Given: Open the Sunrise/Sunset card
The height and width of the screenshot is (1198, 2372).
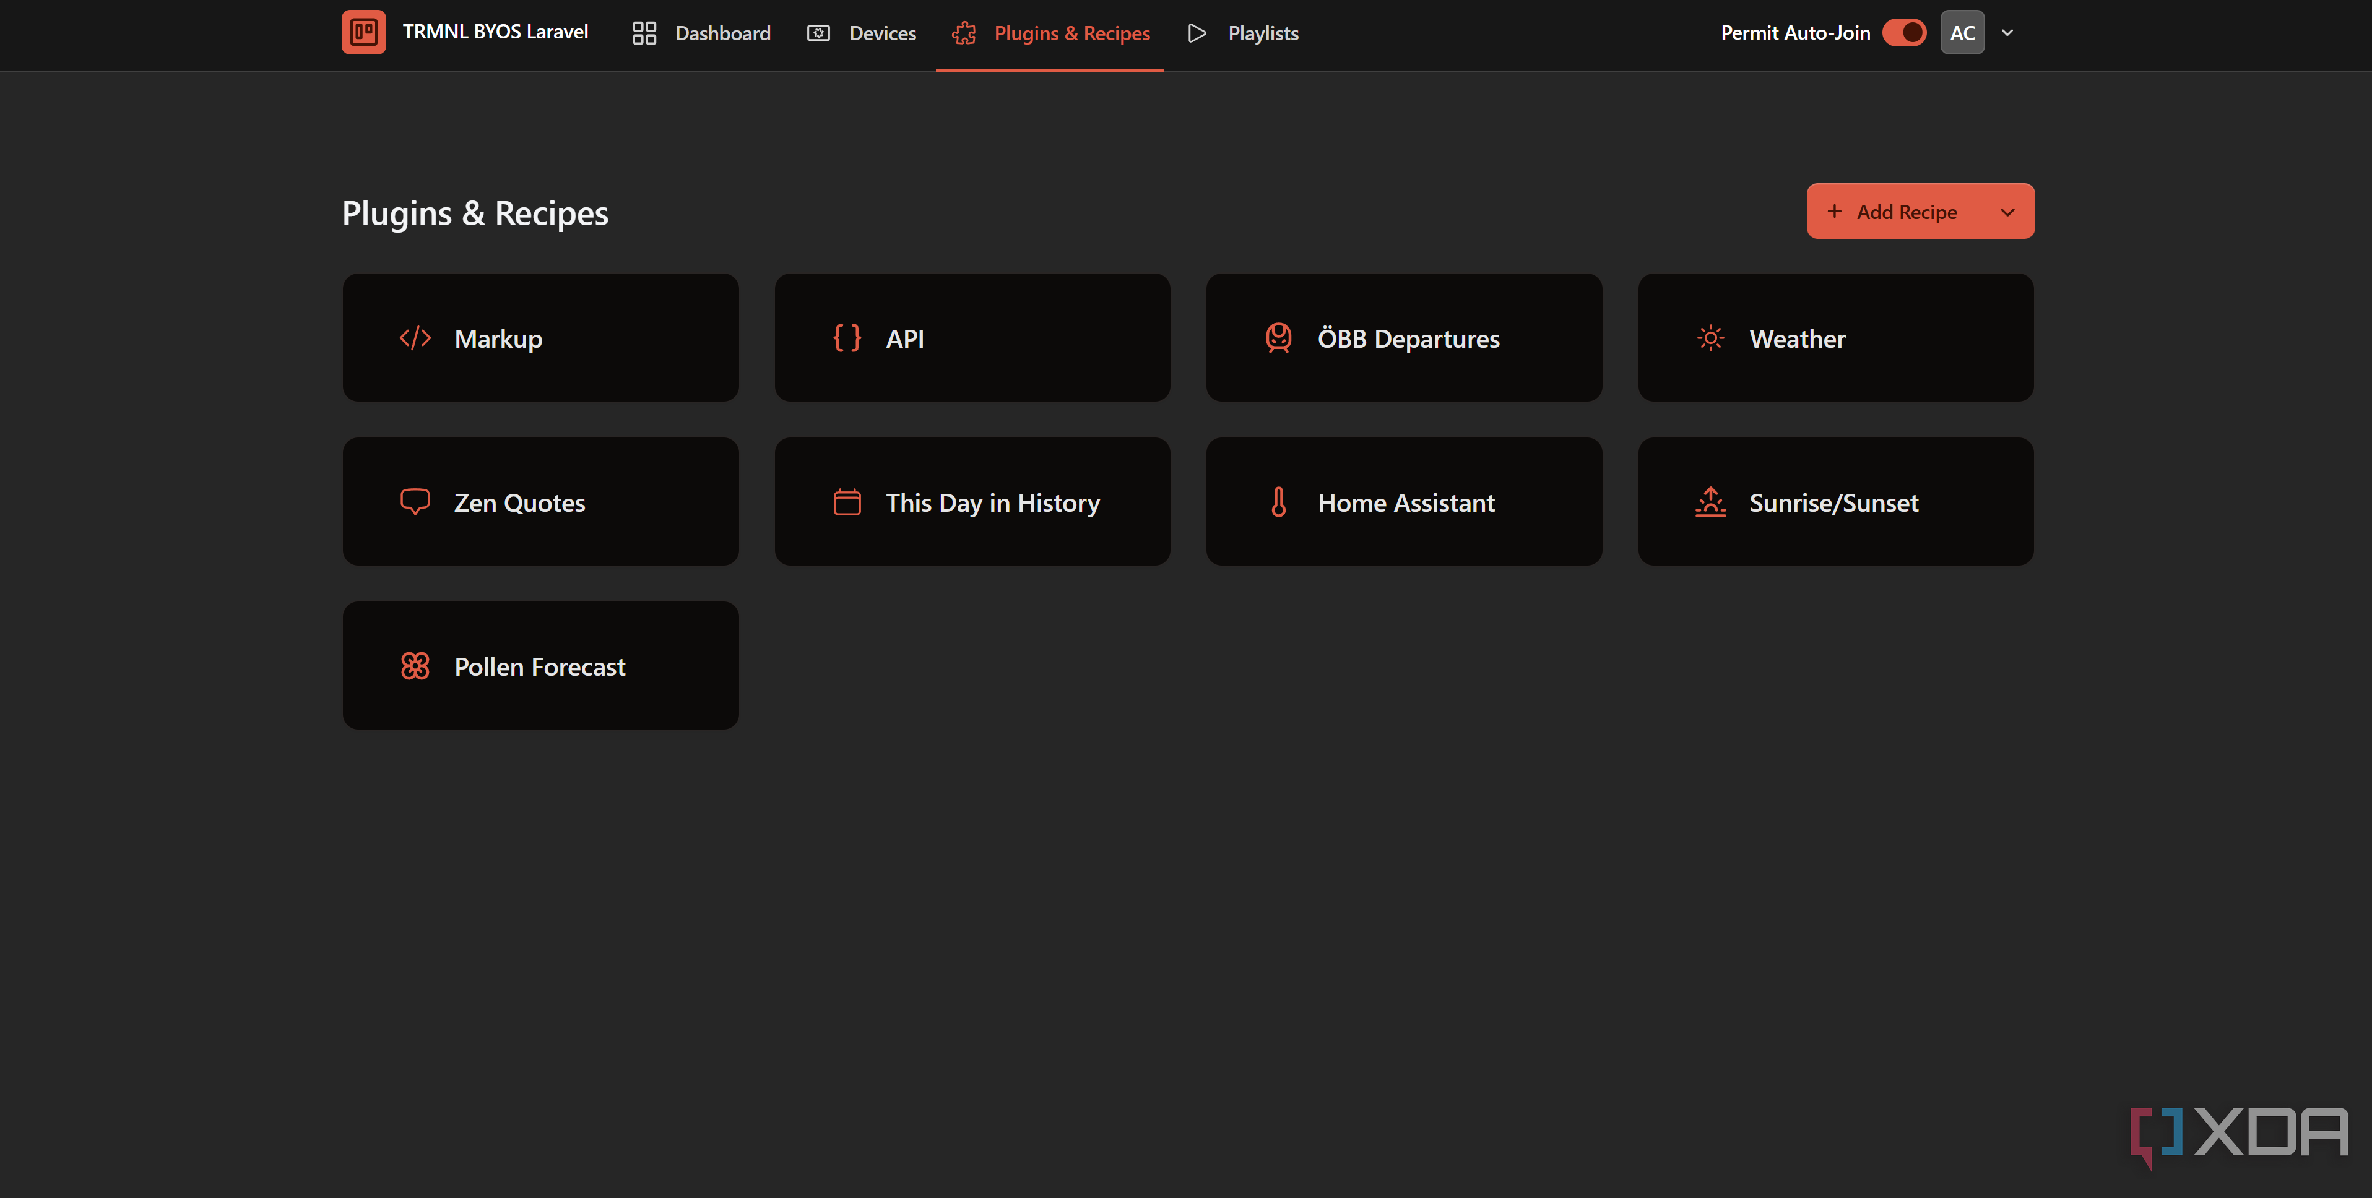Looking at the screenshot, I should [x=1836, y=501].
